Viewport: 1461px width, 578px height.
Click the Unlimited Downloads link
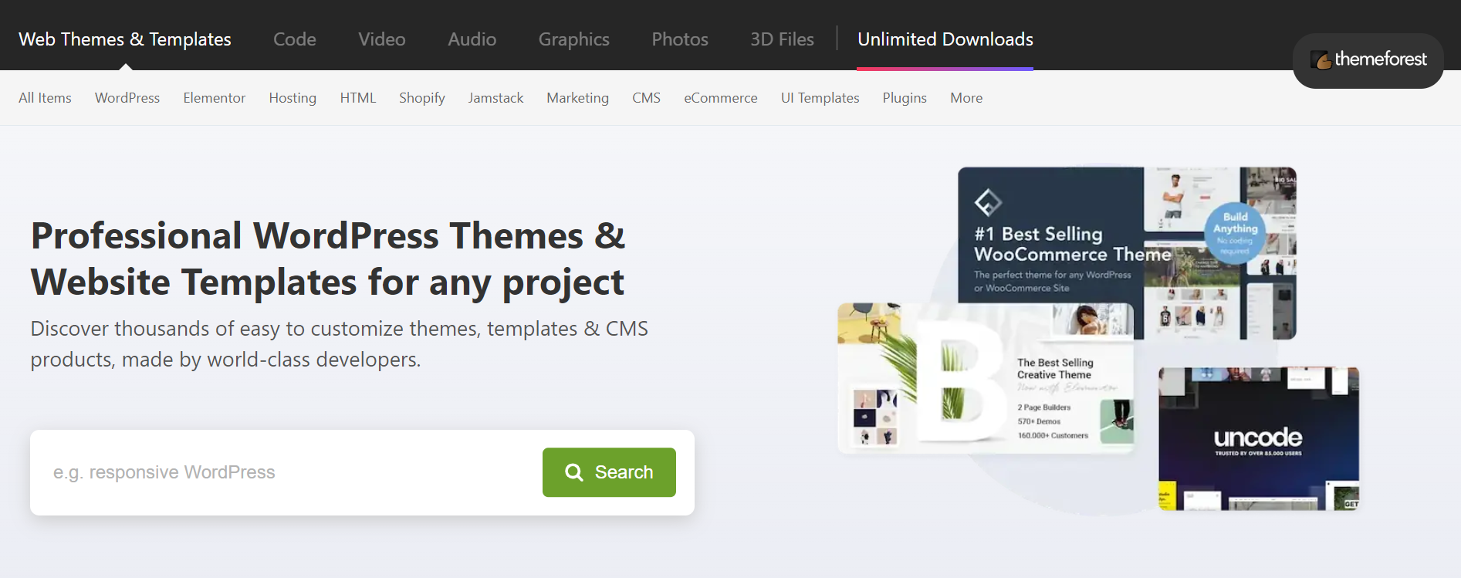945,39
